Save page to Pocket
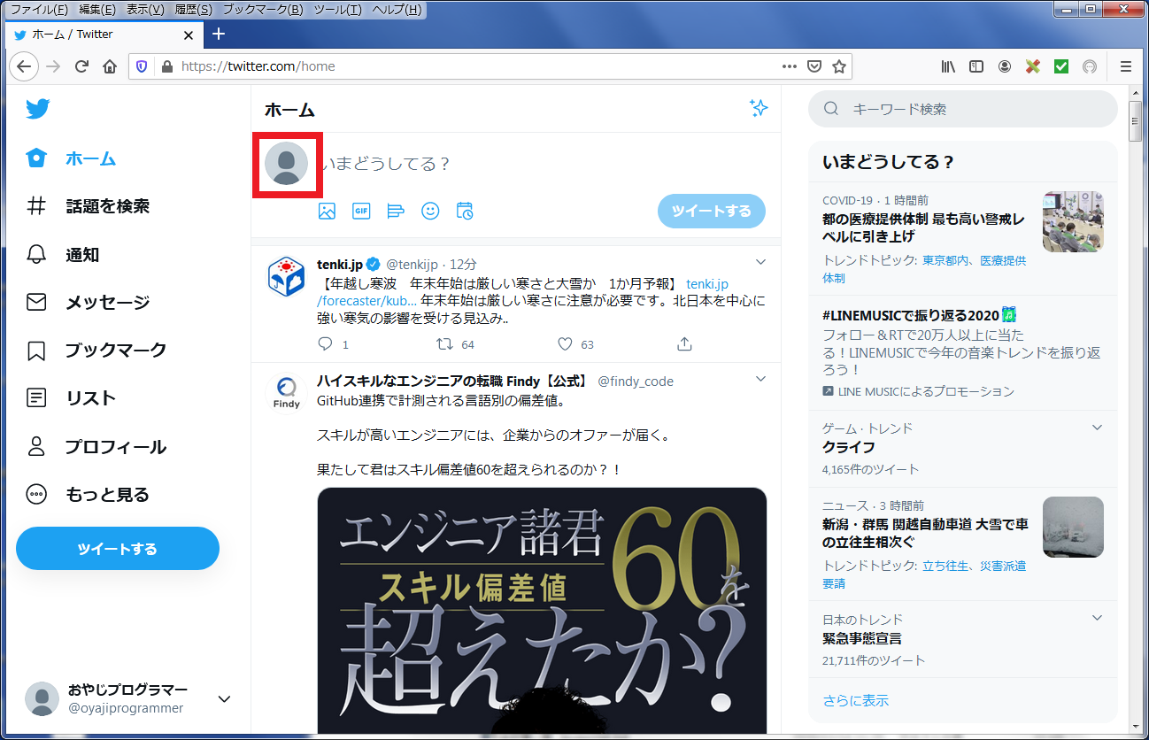The height and width of the screenshot is (740, 1149). (x=814, y=66)
